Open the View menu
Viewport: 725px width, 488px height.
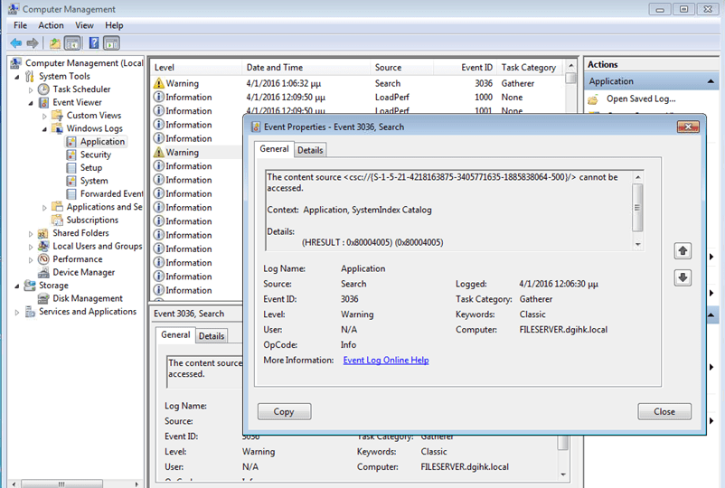point(84,25)
